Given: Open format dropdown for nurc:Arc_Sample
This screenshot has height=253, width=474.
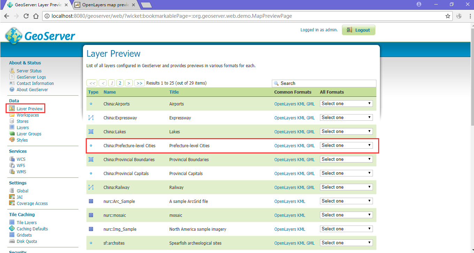Looking at the screenshot, I should pos(346,201).
